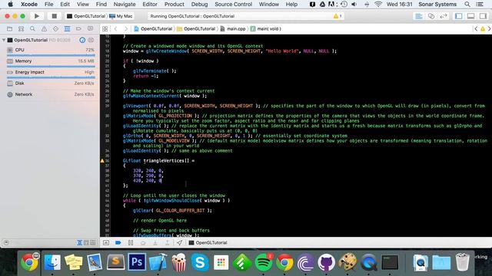Image resolution: width=492 pixels, height=276 pixels.
Task: Go forward in editor history
Action: tap(126, 29)
